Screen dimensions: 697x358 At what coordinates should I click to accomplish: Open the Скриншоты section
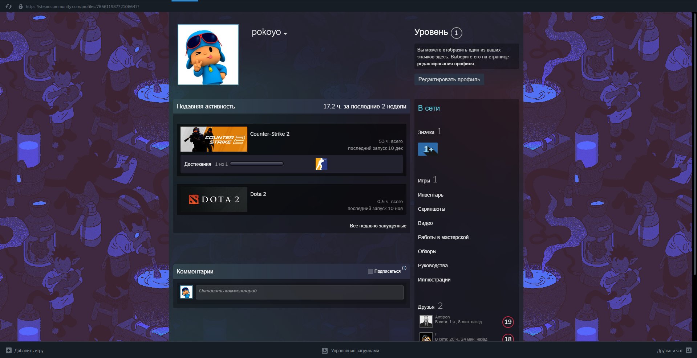point(431,209)
